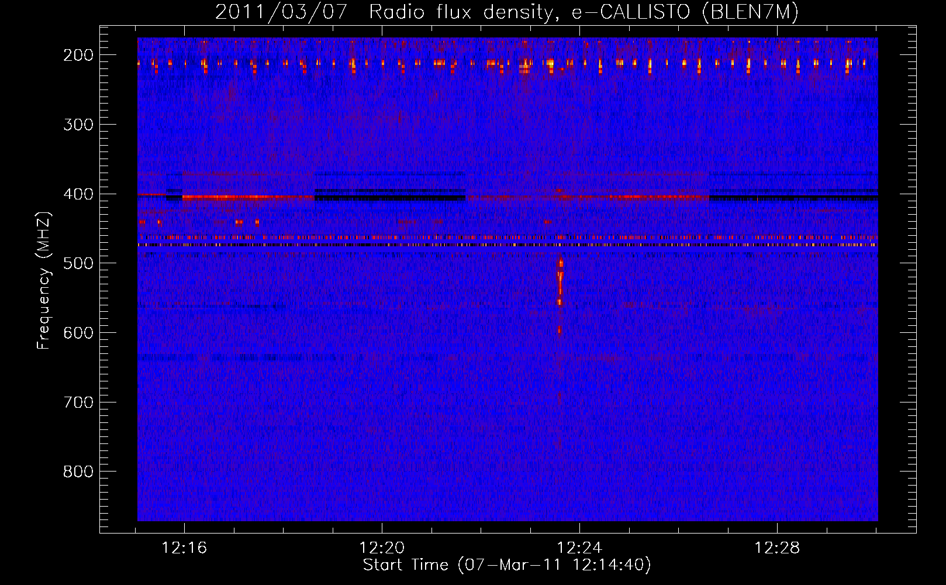Click the 400 frequency tick label
The image size is (946, 585).
[x=78, y=194]
